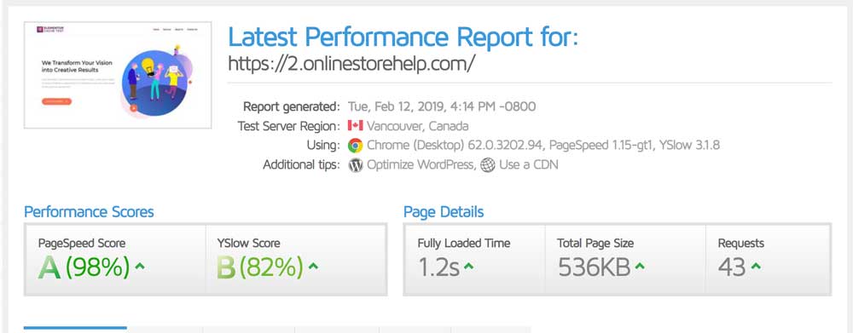The width and height of the screenshot is (853, 333).
Task: Click green arrow beside YSlow 82% score
Action: [x=313, y=267]
